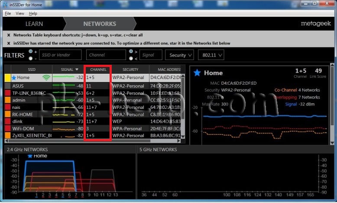Screen dimensions: 337x203
Task: Click the network table scroll-up arrow
Action: [x=183, y=76]
